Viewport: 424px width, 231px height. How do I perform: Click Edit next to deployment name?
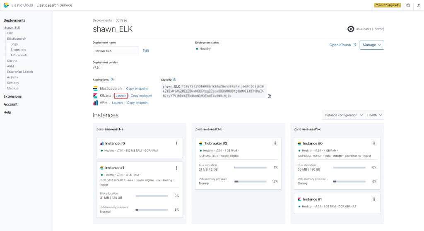point(146,51)
